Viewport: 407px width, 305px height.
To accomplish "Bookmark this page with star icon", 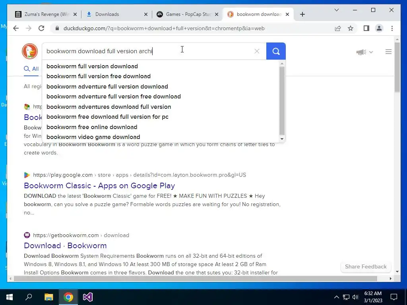I will tap(351, 28).
